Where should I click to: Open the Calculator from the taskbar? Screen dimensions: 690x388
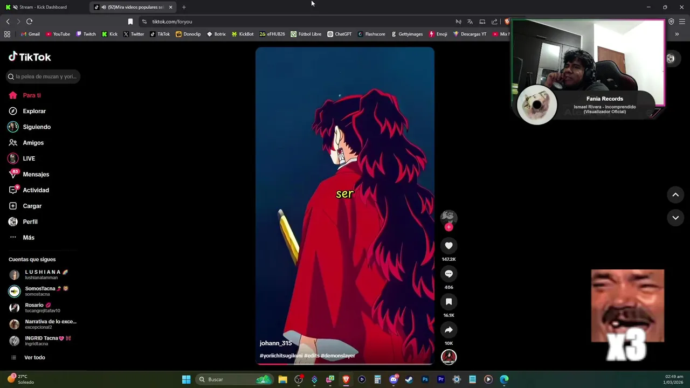377,379
